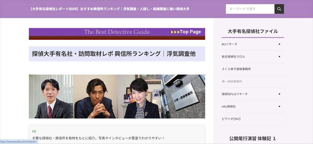Expand the MJリサーチ submenu arrow
The image size is (313, 144).
click(279, 44)
